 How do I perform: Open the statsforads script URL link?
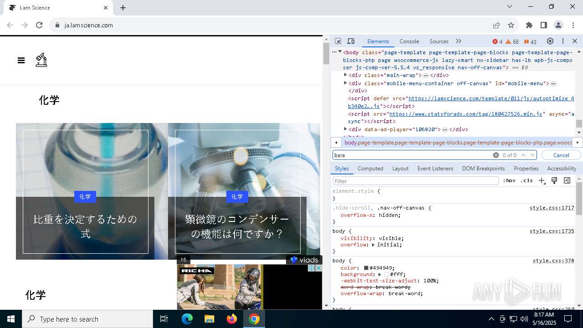466,114
